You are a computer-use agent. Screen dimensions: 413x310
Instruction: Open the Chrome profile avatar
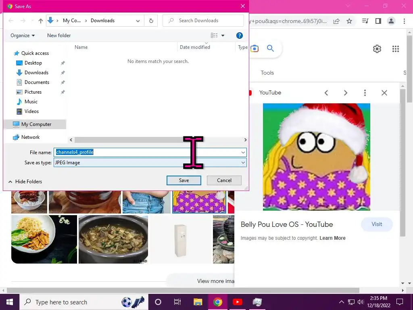click(391, 21)
